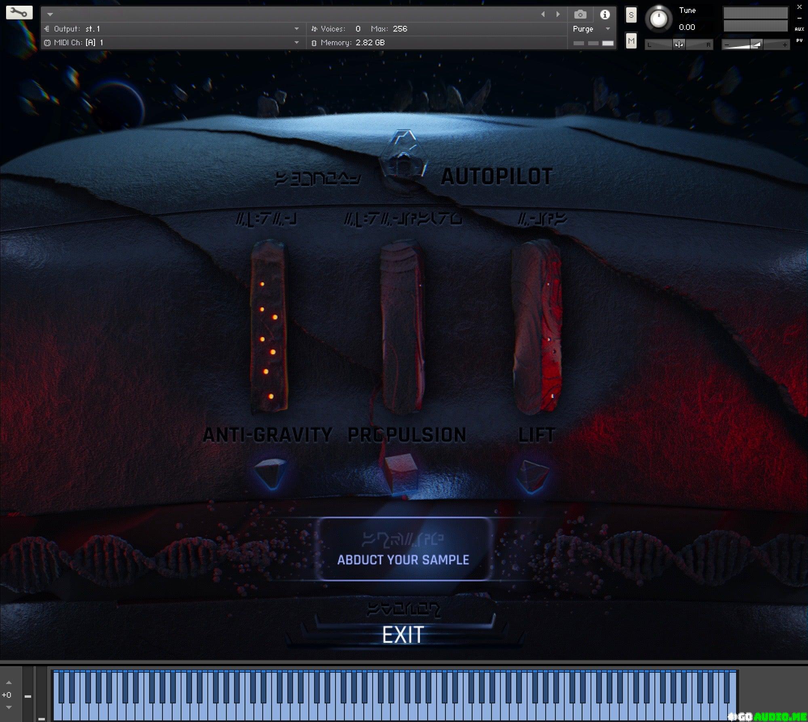Image resolution: width=808 pixels, height=722 pixels.
Task: Shift keyboard octave down with arrow
Action: pyautogui.click(x=9, y=707)
